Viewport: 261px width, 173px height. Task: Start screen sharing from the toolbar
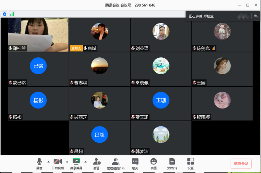[x=76, y=162]
